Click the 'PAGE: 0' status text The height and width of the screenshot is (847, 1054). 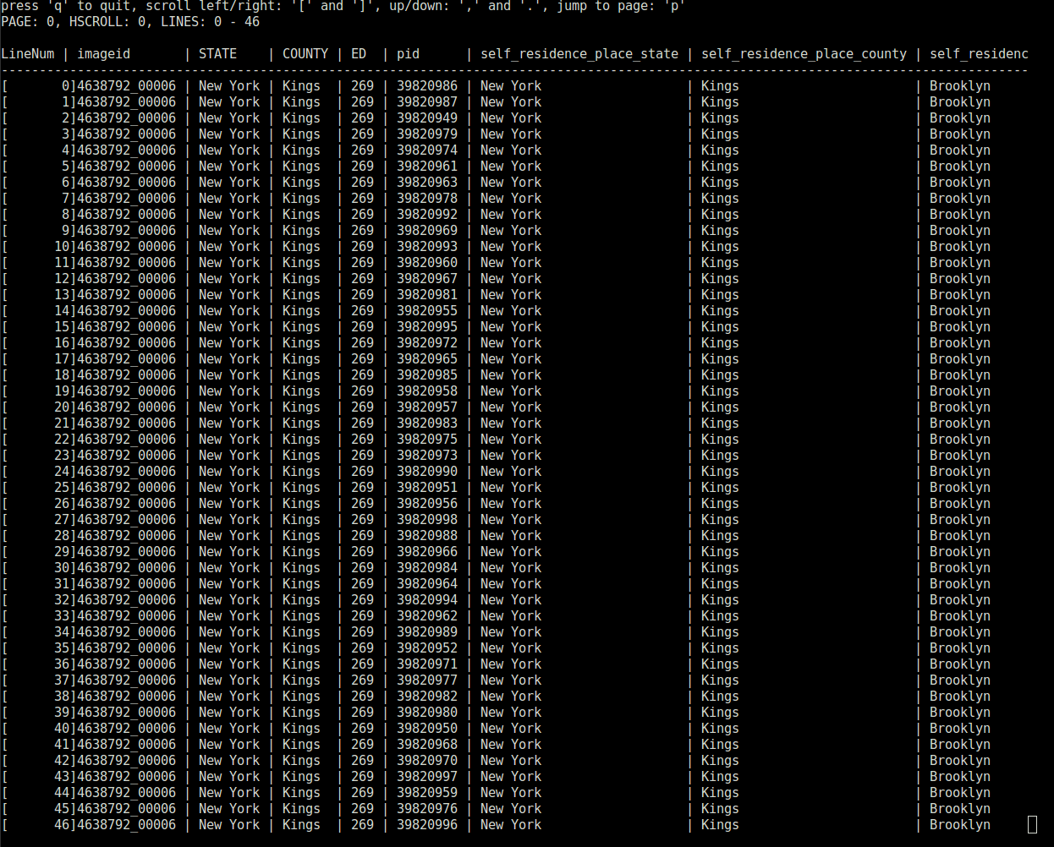tap(29, 22)
